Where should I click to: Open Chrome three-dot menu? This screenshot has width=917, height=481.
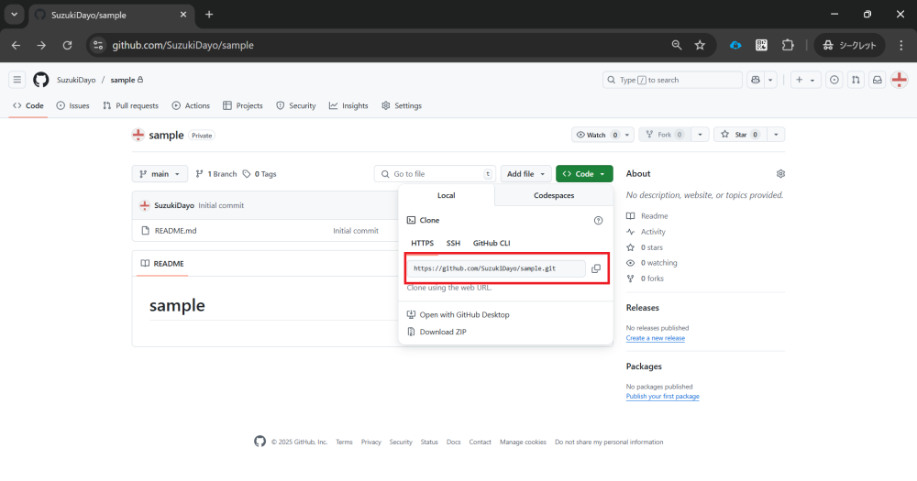click(x=900, y=45)
